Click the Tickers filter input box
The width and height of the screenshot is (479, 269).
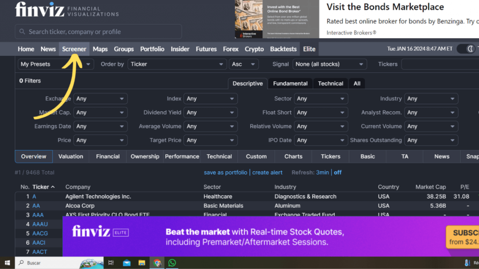[x=440, y=64]
